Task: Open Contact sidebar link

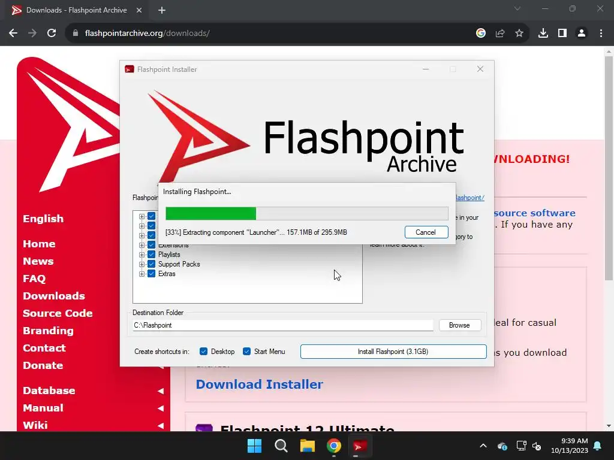Action: (44, 348)
